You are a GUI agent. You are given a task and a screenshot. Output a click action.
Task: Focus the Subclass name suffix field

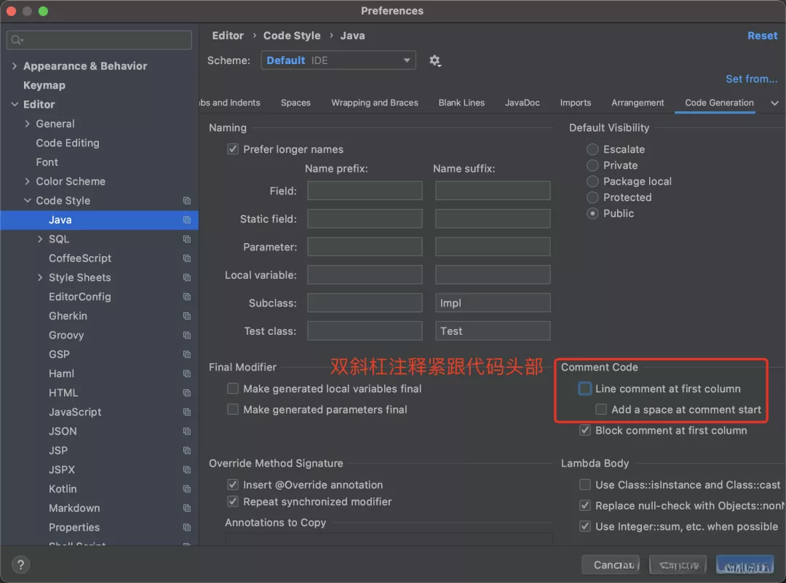[x=493, y=303]
